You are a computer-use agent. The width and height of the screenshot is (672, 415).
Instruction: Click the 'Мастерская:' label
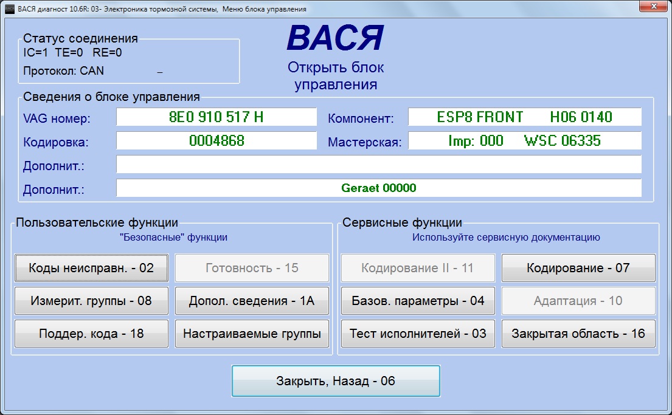pyautogui.click(x=365, y=142)
